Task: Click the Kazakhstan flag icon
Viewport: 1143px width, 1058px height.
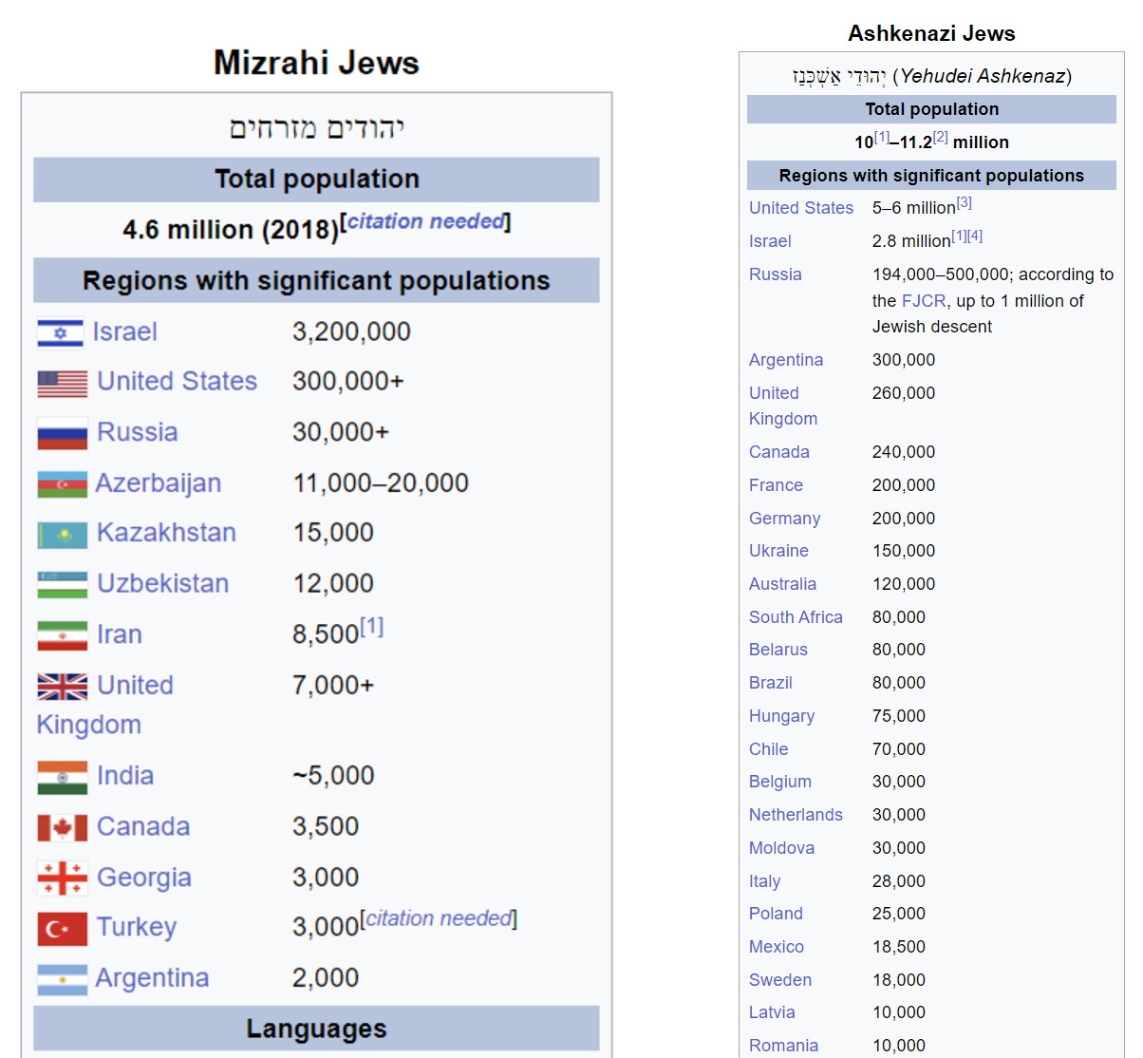Action: pyautogui.click(x=63, y=535)
